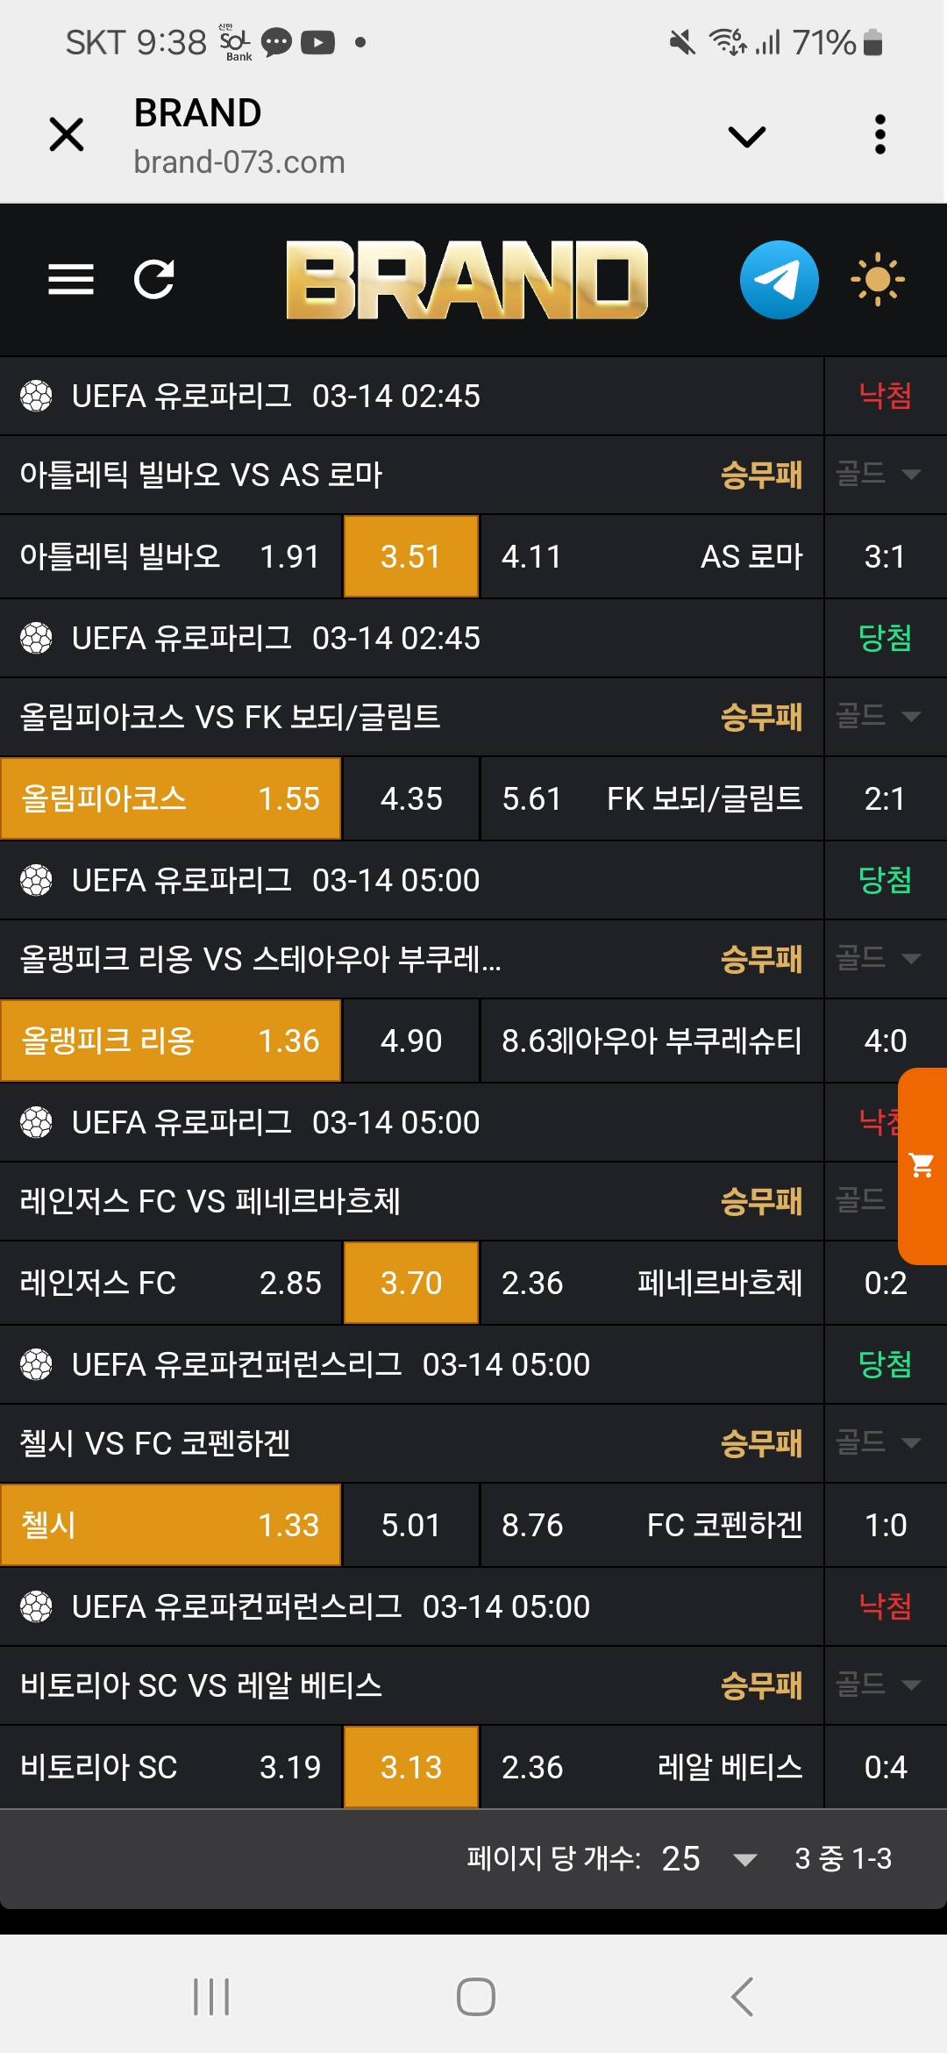
Task: Tap the Android back navigation button
Action: 742,1997
